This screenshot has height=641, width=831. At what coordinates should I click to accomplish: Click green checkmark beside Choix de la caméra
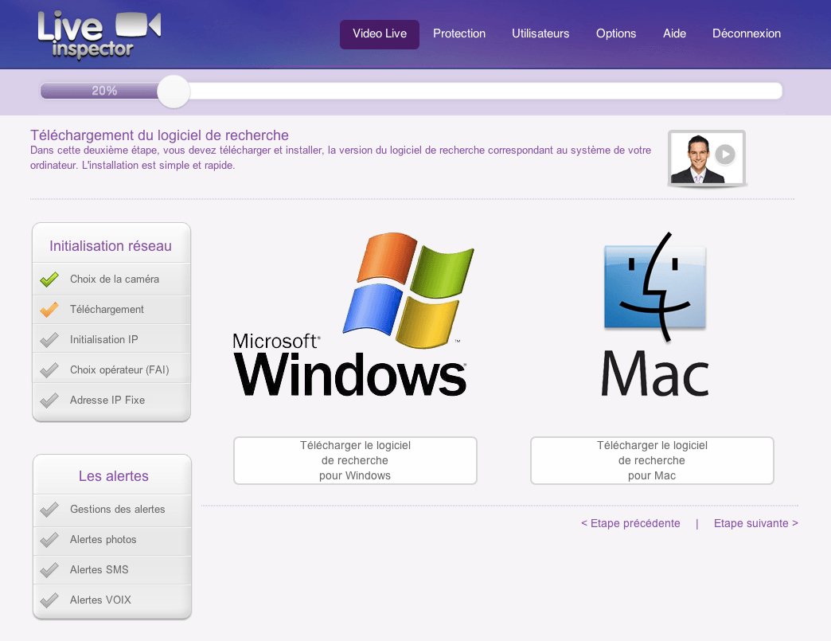(x=49, y=279)
